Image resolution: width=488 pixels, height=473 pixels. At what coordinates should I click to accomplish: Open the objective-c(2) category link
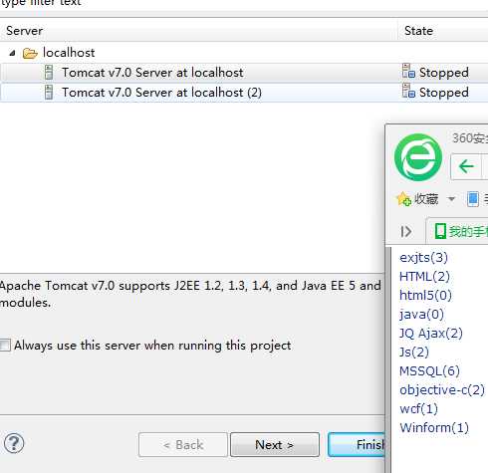tap(442, 390)
